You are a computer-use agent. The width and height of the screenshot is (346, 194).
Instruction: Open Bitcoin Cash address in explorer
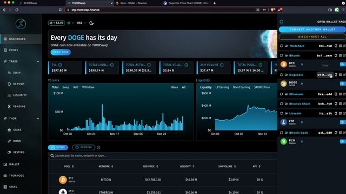[x=344, y=133]
